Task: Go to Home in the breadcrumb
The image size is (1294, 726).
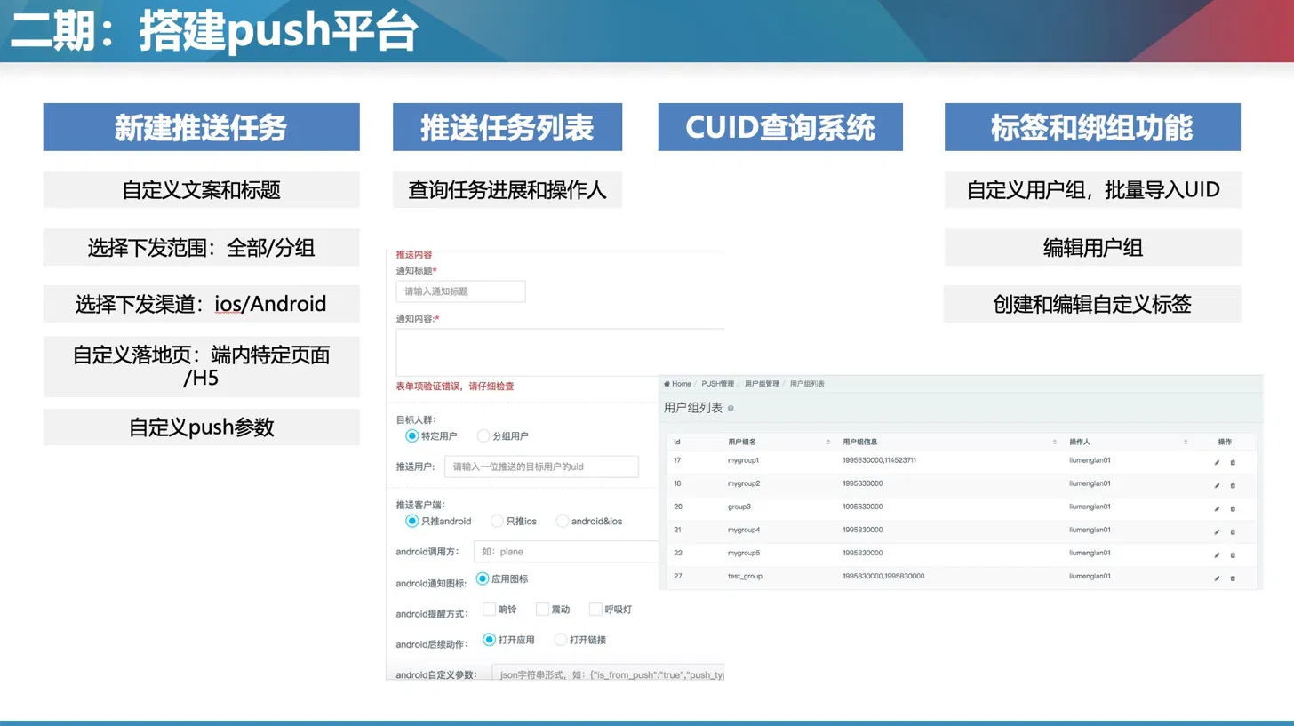Action: point(678,384)
